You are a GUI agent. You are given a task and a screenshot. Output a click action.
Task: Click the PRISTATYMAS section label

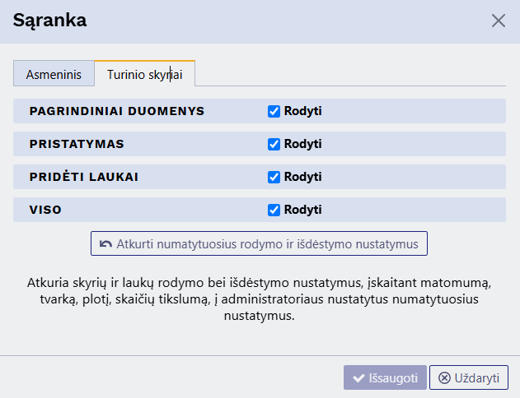click(x=77, y=144)
